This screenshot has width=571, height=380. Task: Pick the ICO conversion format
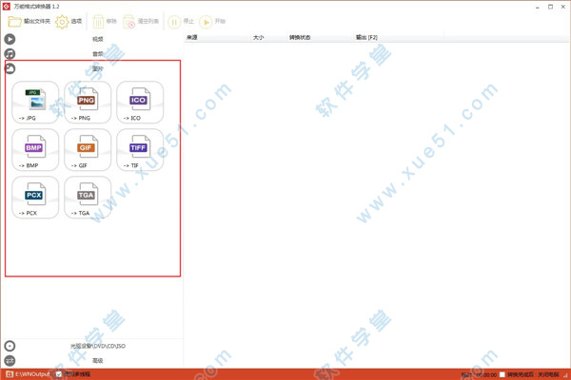139,102
